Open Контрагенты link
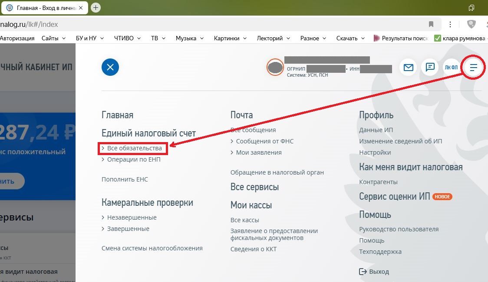488x282 pixels. (x=379, y=182)
